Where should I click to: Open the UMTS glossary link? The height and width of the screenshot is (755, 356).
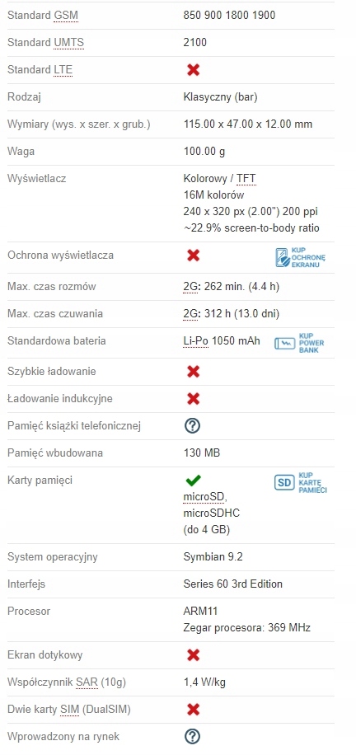[x=68, y=42]
